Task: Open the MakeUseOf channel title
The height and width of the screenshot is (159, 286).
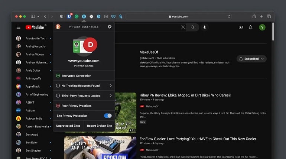Action: pos(149,52)
